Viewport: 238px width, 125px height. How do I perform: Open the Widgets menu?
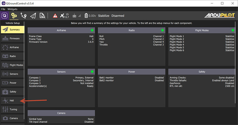point(12,9)
